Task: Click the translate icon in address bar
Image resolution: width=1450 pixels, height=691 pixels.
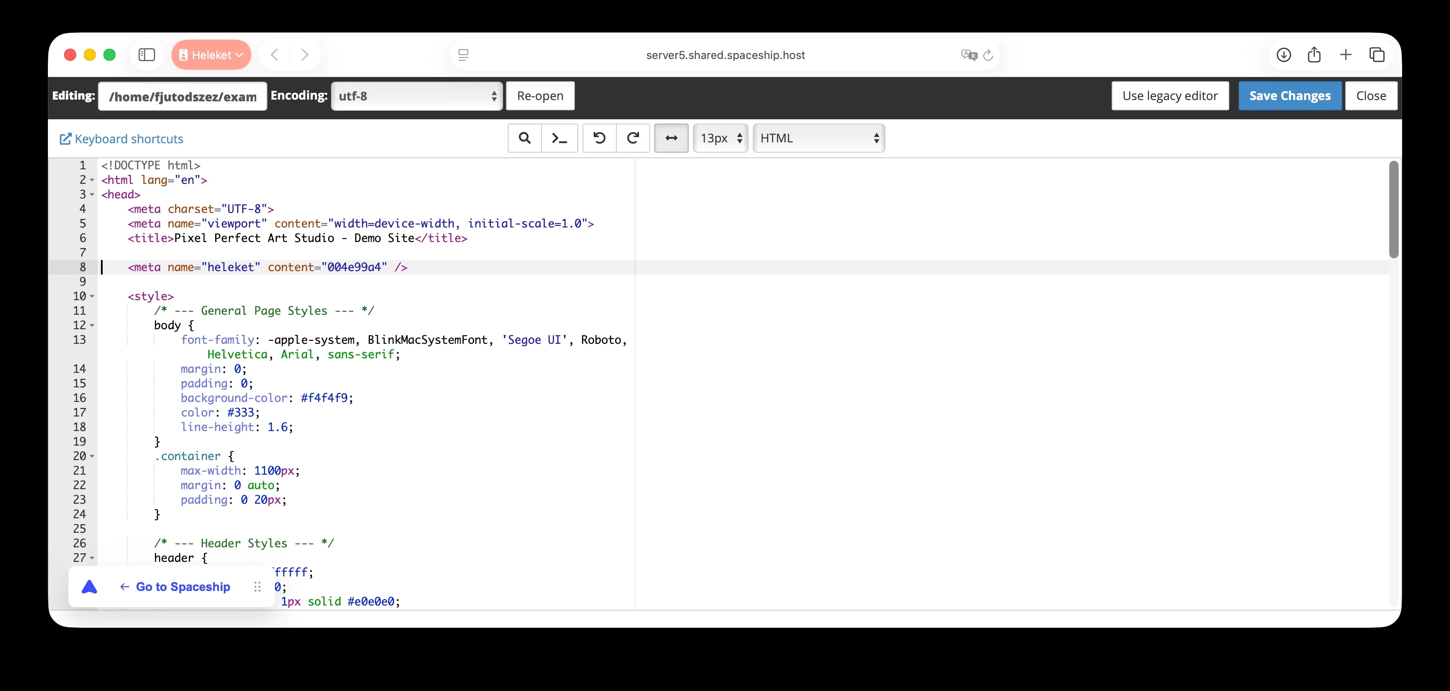Action: (969, 55)
